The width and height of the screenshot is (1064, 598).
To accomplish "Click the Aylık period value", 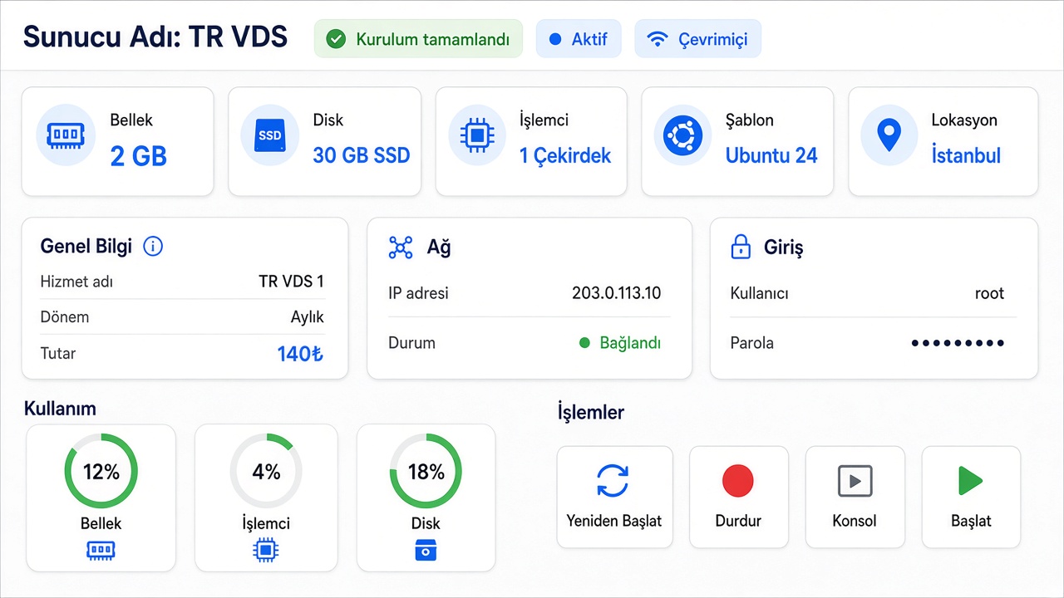I will tap(307, 317).
